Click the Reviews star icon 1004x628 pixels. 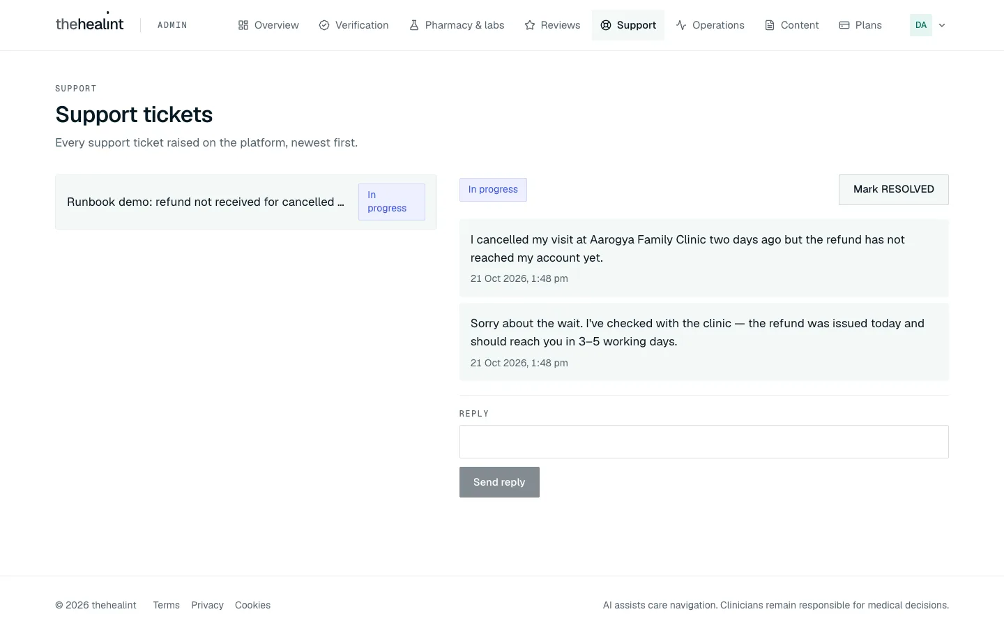530,25
